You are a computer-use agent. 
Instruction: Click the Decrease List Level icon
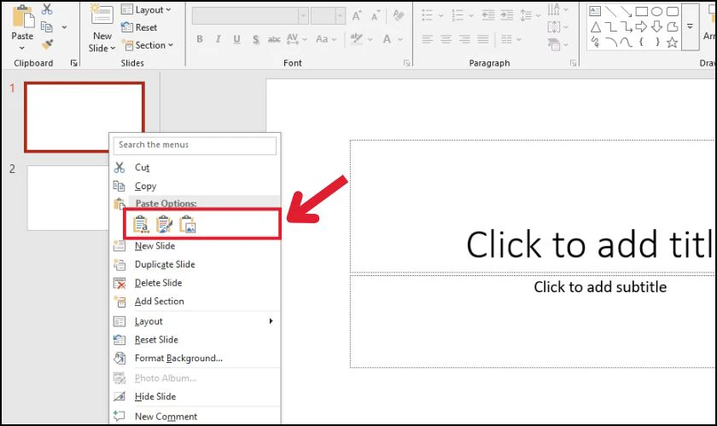coord(488,15)
